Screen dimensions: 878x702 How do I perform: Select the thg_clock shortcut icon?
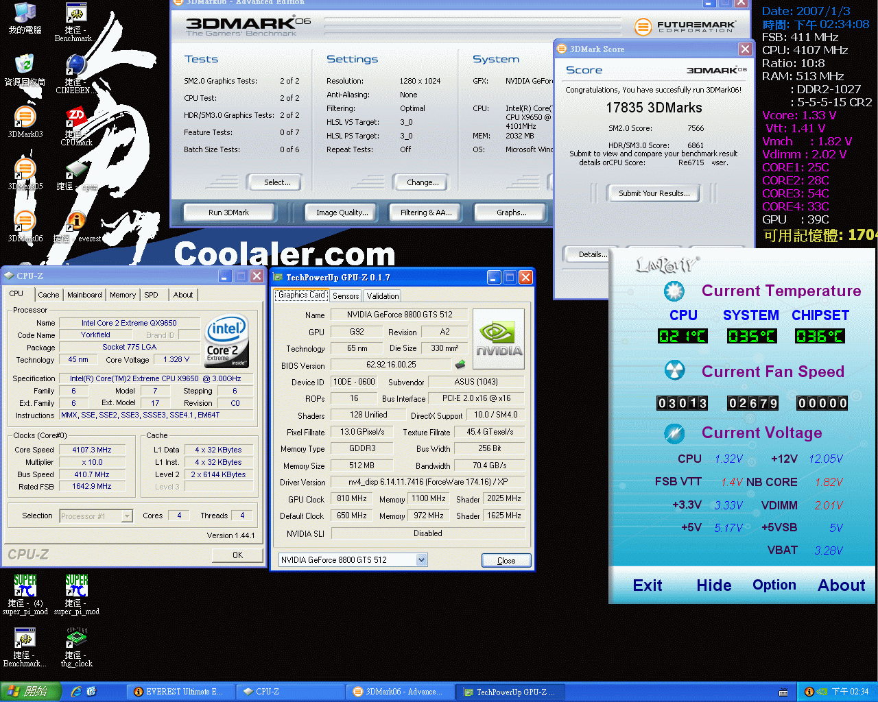pos(77,647)
